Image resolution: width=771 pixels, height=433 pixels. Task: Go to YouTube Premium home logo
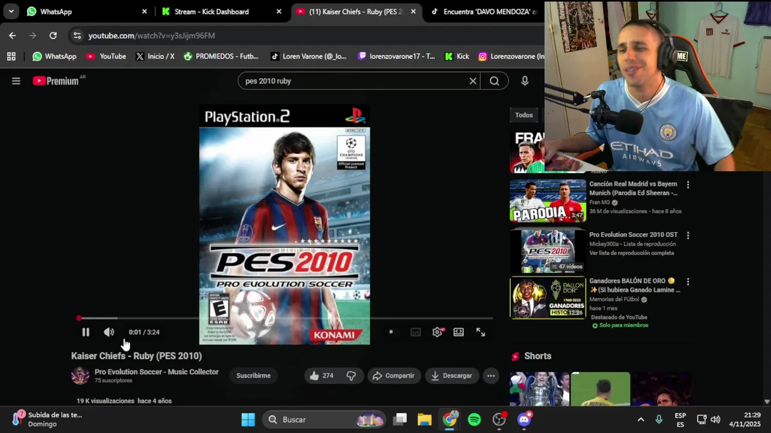click(55, 81)
